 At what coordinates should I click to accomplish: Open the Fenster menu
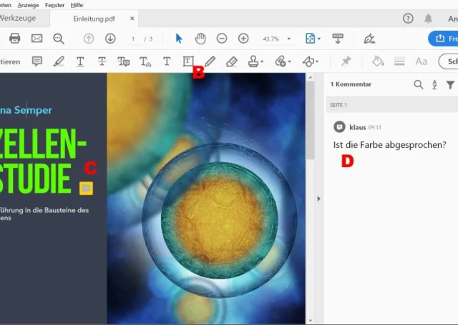click(54, 5)
